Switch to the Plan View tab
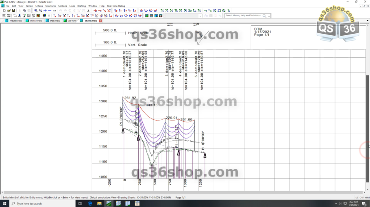The image size is (370, 207). 53,21
